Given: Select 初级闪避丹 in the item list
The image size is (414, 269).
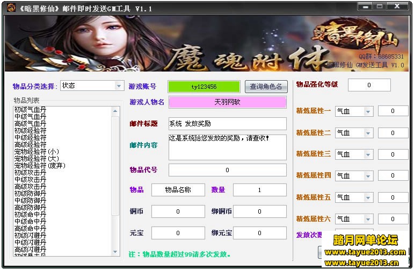Looking at the screenshot, I should [x=30, y=236].
